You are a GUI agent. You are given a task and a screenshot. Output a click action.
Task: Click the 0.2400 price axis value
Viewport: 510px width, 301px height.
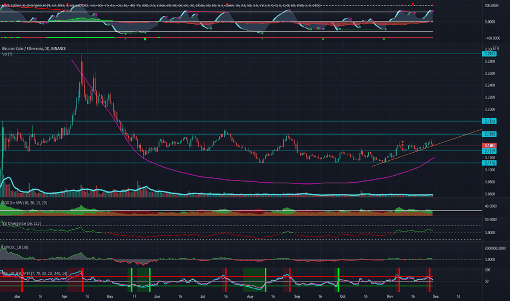pyautogui.click(x=490, y=85)
